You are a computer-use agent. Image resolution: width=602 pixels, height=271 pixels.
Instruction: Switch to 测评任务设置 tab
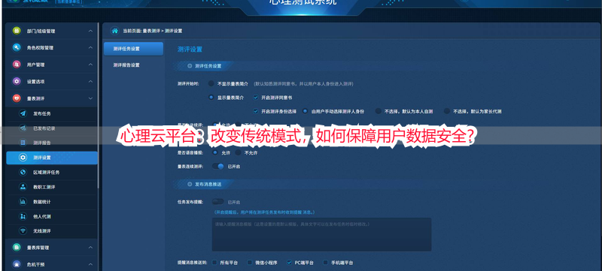pyautogui.click(x=133, y=49)
